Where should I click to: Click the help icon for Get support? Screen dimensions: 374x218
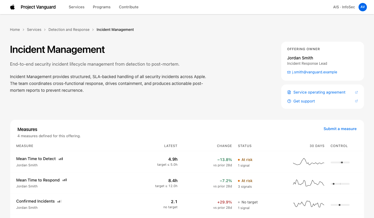point(289,101)
